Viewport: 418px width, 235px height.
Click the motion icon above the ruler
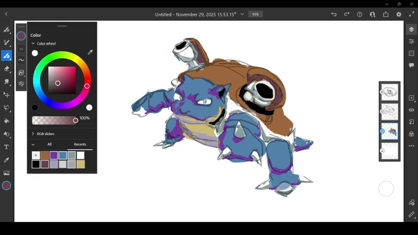pyautogui.click(x=411, y=202)
